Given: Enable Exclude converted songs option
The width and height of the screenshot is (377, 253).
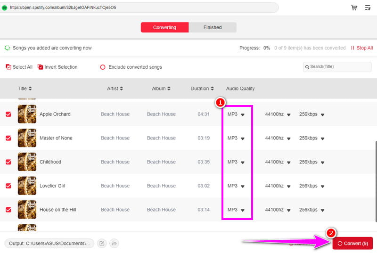Looking at the screenshot, I should coord(103,67).
